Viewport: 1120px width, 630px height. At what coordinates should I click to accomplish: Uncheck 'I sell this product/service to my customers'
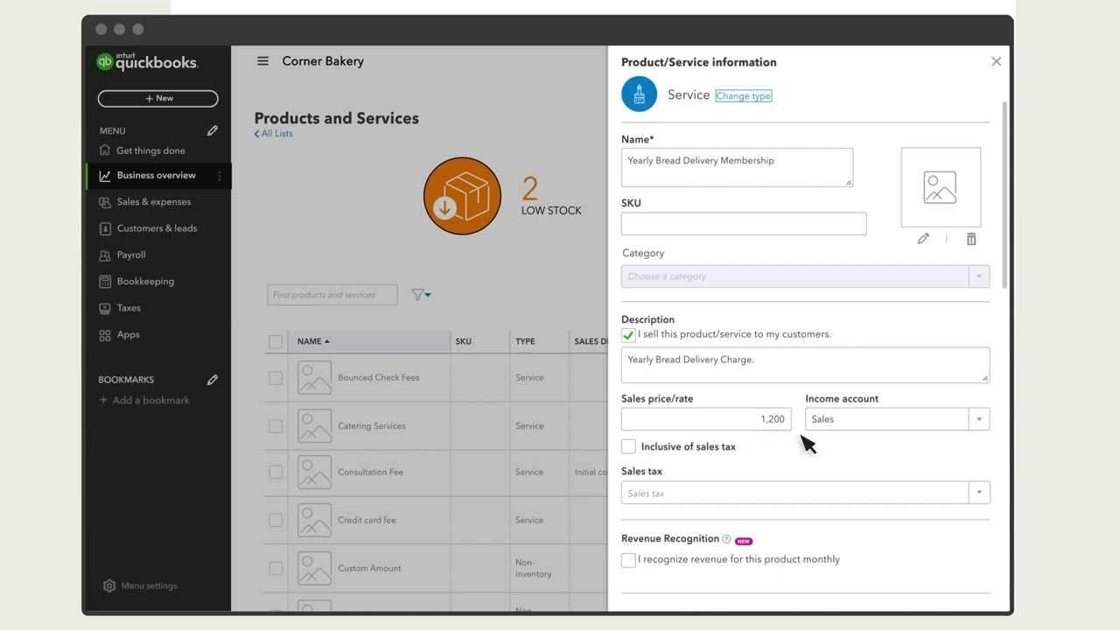[628, 335]
